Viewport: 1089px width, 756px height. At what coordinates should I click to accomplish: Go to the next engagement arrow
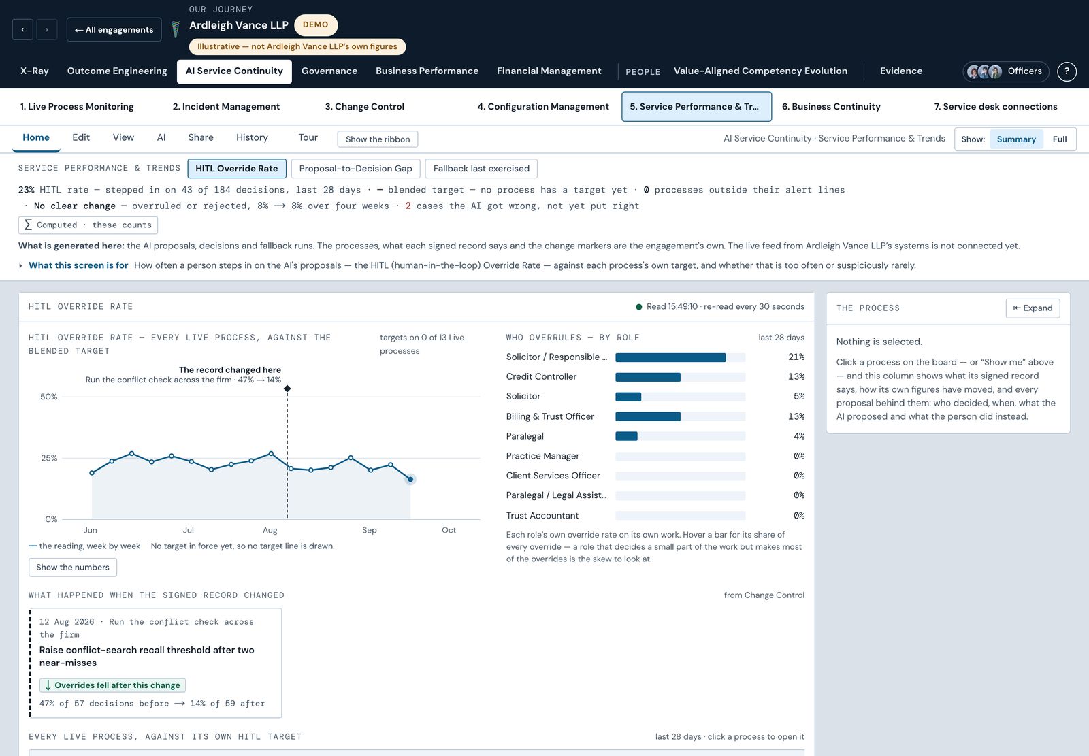(x=47, y=29)
